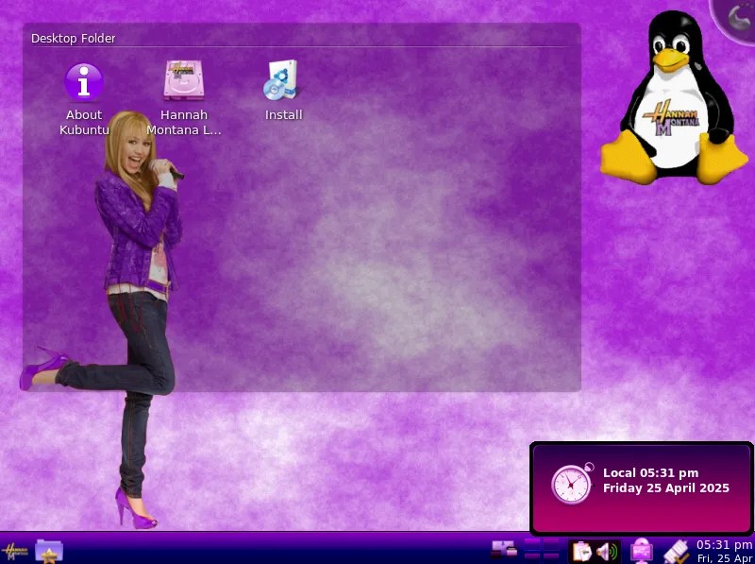Click the panel clock showing 05:31 pm
The image size is (755, 564).
pyautogui.click(x=724, y=551)
